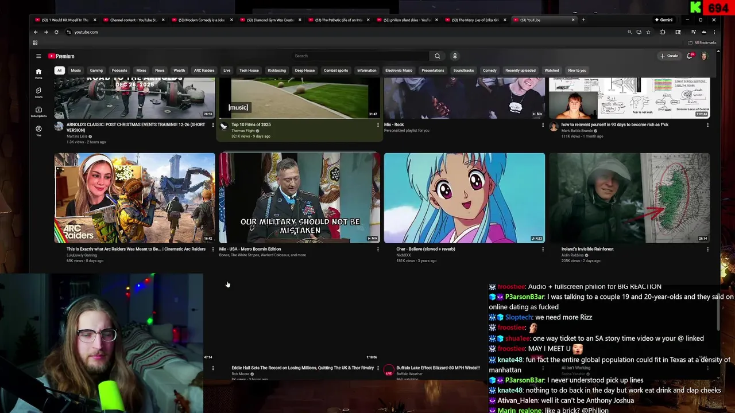
Task: Select the Kickboxing filter chip
Action: pos(277,71)
